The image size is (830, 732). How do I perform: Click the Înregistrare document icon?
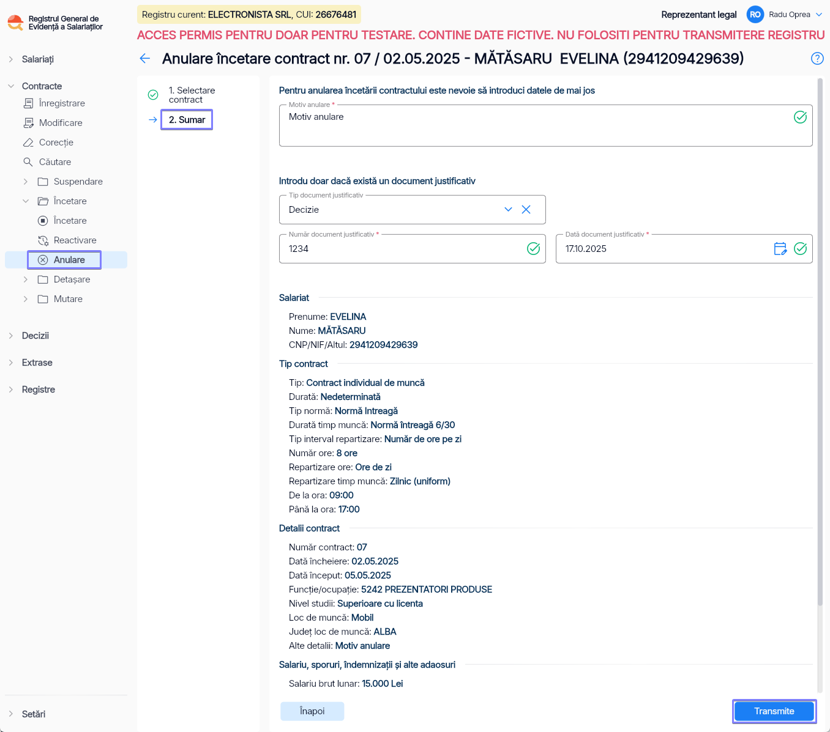point(28,103)
